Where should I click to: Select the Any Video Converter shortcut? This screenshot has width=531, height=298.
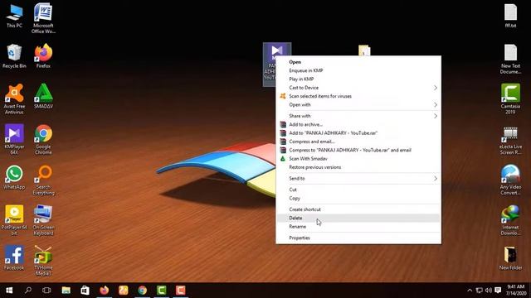511,180
